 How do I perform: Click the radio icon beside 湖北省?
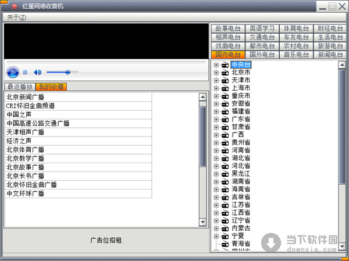pyautogui.click(x=225, y=158)
